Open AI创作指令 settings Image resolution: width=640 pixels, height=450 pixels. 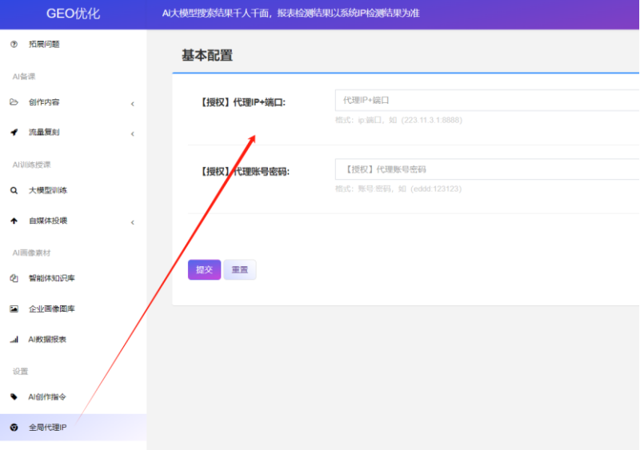point(74,396)
